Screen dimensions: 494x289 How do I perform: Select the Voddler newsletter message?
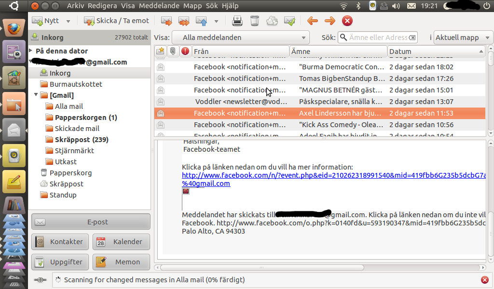(x=320, y=102)
